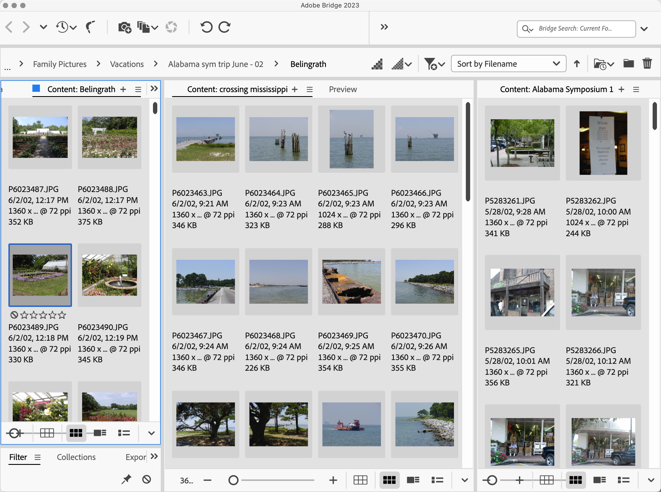Switch center panel to List view
The width and height of the screenshot is (661, 492).
coord(437,480)
